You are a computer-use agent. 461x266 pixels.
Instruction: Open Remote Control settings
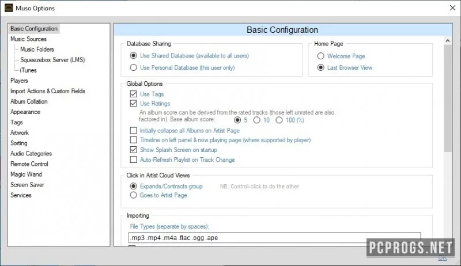click(29, 164)
